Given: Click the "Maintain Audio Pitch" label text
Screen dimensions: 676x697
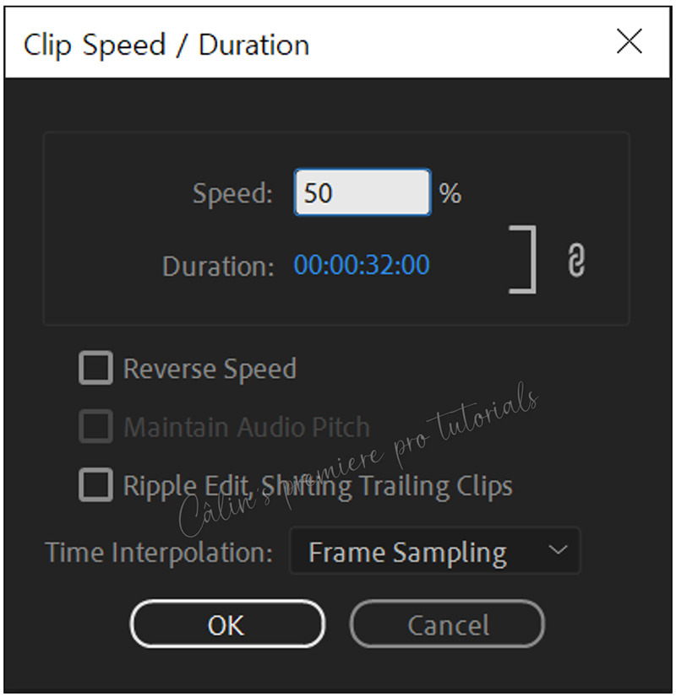Looking at the screenshot, I should tap(247, 427).
